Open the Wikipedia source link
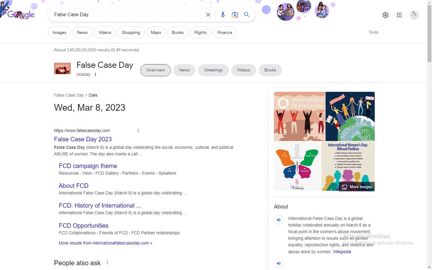This screenshot has width=432, height=270. click(x=342, y=252)
